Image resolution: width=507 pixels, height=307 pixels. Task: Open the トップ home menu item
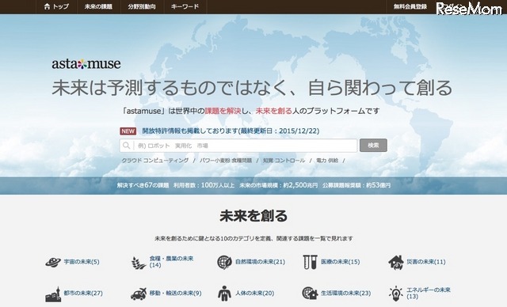tap(56, 6)
